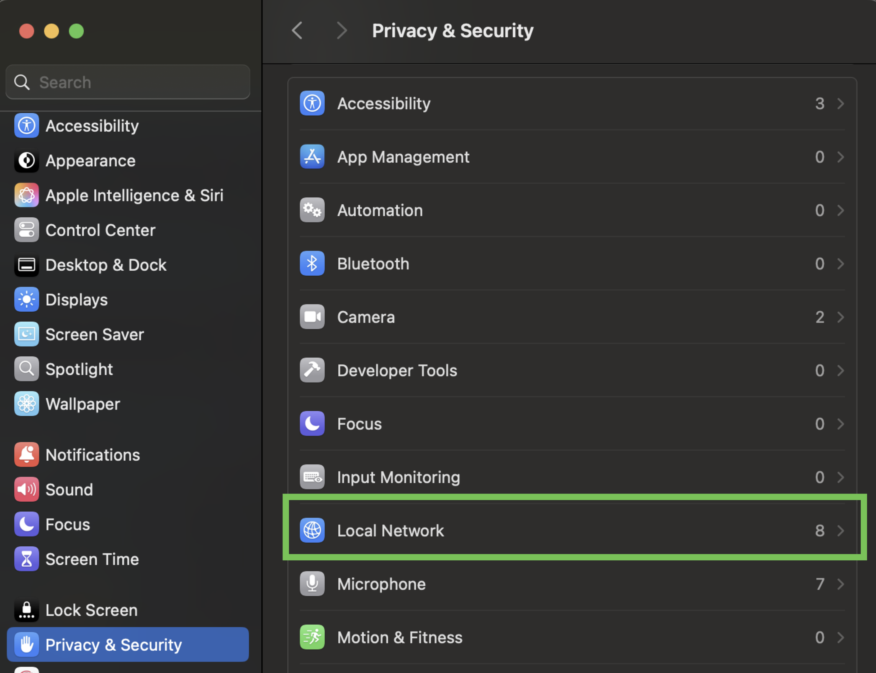
Task: Click the forward navigation arrow
Action: [x=341, y=30]
